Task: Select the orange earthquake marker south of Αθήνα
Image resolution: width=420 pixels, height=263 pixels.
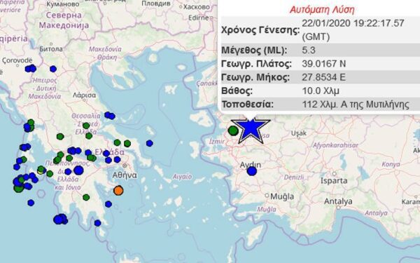Action: 118,190
